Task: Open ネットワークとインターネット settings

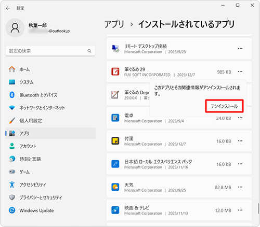Action: (x=50, y=108)
